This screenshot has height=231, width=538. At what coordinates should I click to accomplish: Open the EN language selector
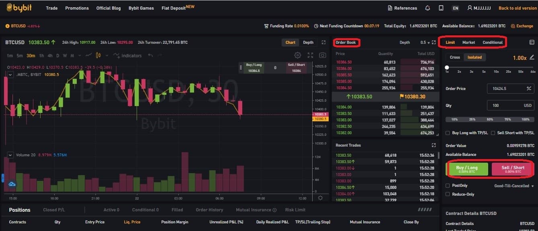click(455, 8)
